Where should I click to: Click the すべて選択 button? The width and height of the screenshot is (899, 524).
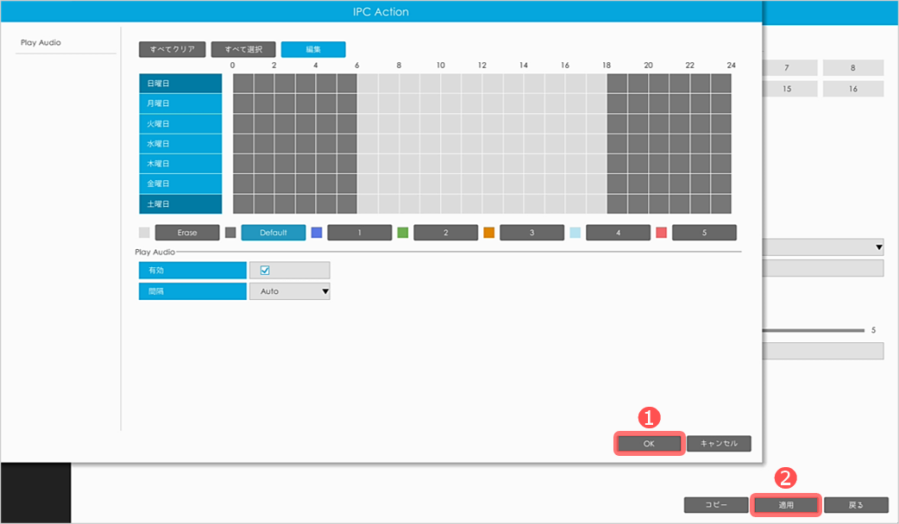pyautogui.click(x=243, y=49)
